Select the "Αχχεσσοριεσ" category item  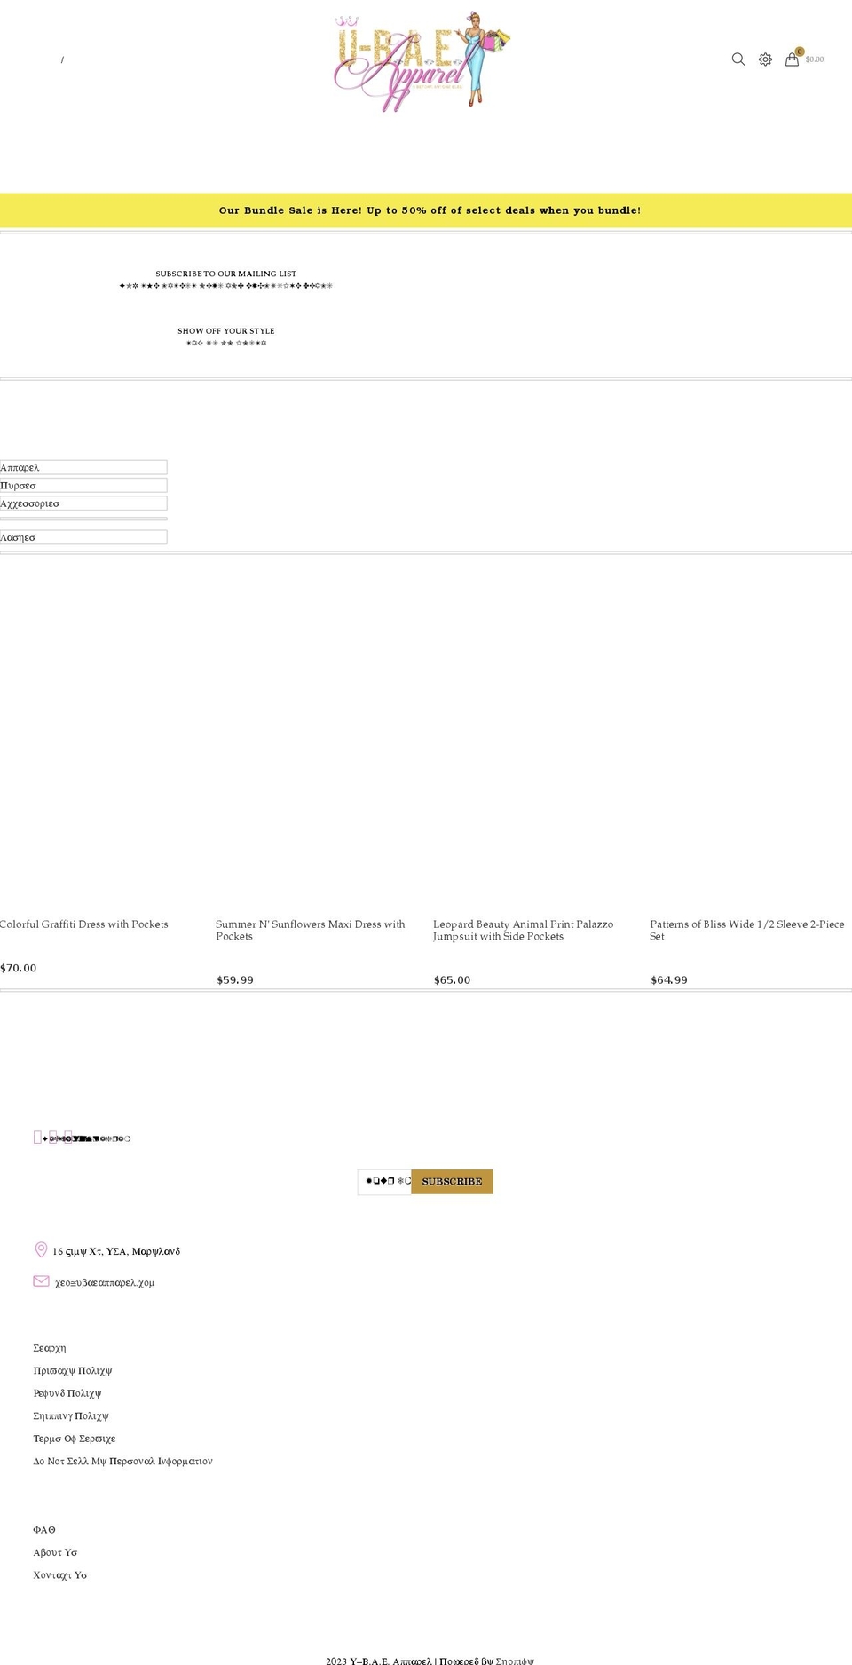(83, 503)
